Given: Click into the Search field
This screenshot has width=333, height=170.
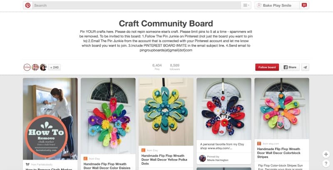Looking at the screenshot, I should pyautogui.click(x=137, y=5).
